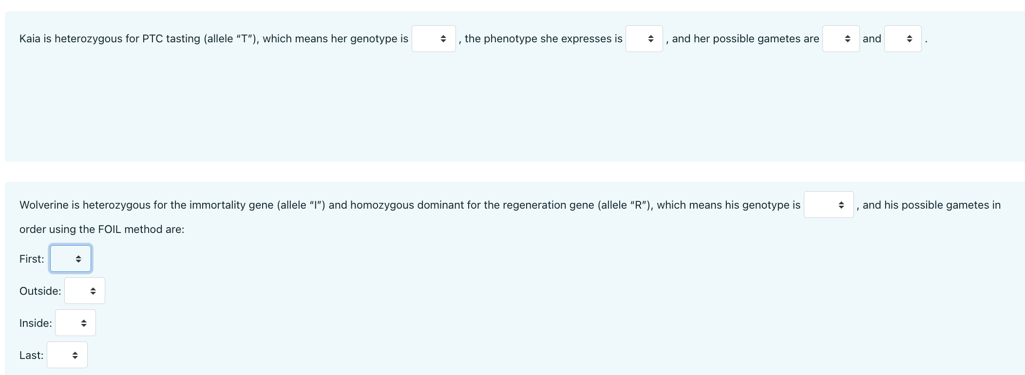Click the dropdown after 'his genotype is'

coord(828,205)
